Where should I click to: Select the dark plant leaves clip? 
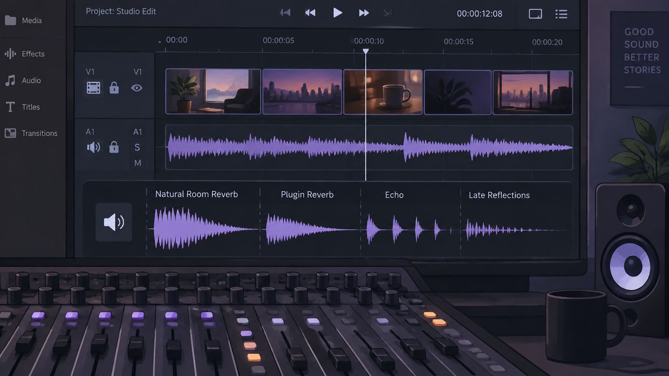(x=458, y=92)
